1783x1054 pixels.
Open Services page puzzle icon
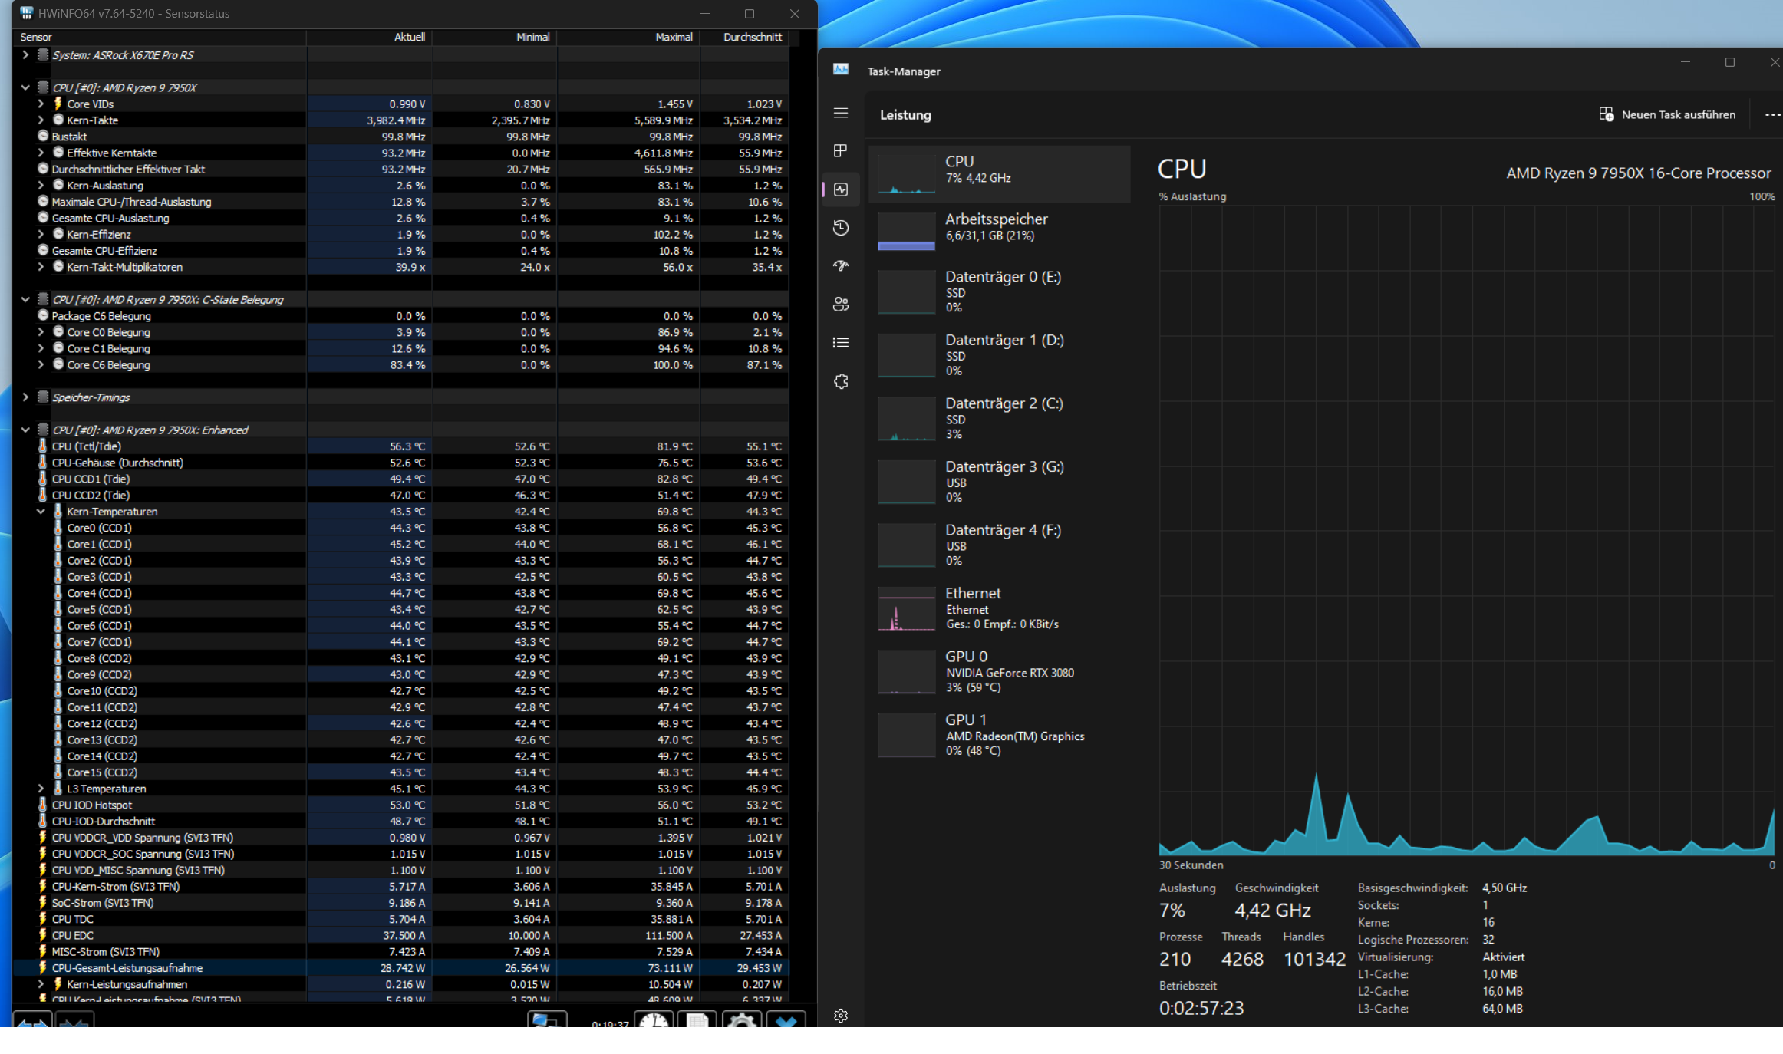(841, 381)
